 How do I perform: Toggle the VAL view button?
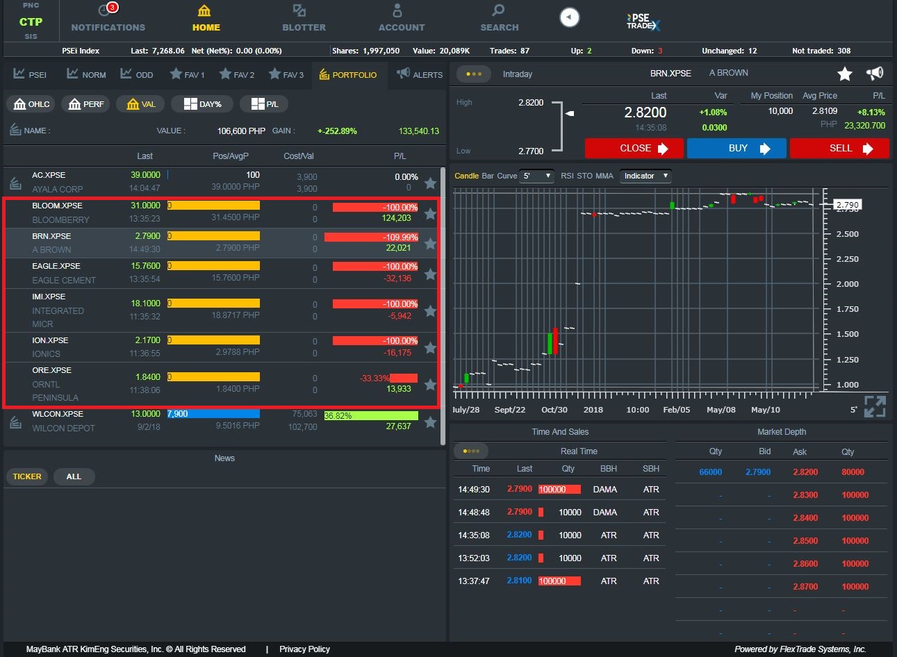pyautogui.click(x=140, y=104)
